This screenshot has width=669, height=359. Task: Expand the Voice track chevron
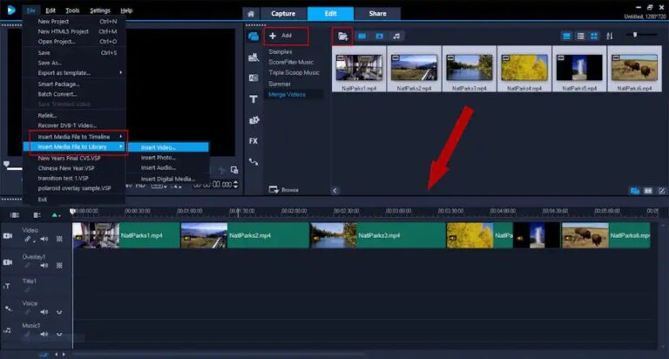pyautogui.click(x=59, y=312)
